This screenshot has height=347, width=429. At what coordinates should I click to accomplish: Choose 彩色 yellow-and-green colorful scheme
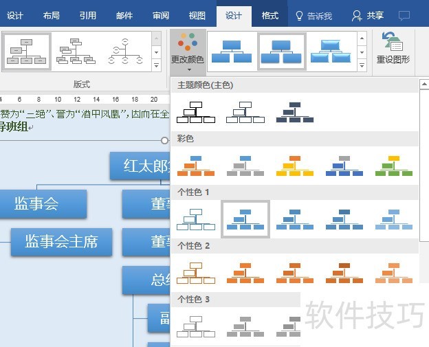coord(394,166)
